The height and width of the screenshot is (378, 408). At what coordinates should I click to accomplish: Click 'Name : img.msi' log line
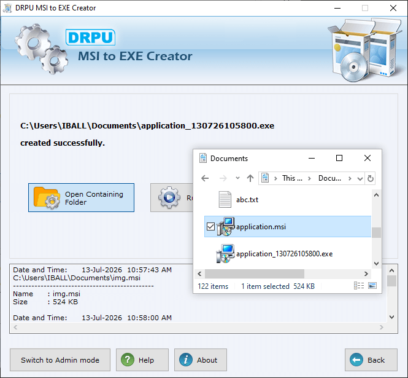pos(47,294)
